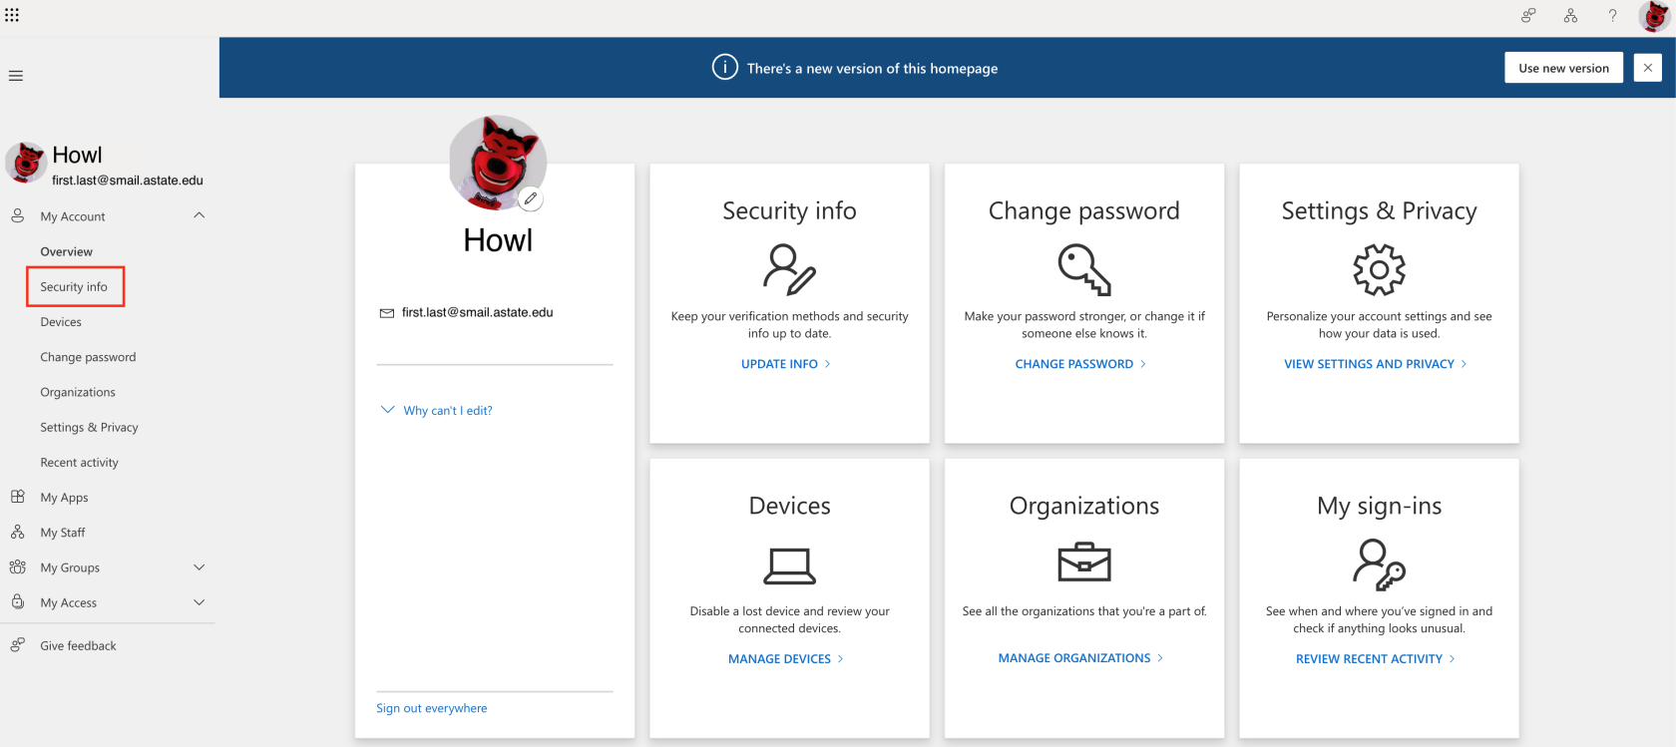
Task: Click the Use new version button
Action: point(1563,68)
